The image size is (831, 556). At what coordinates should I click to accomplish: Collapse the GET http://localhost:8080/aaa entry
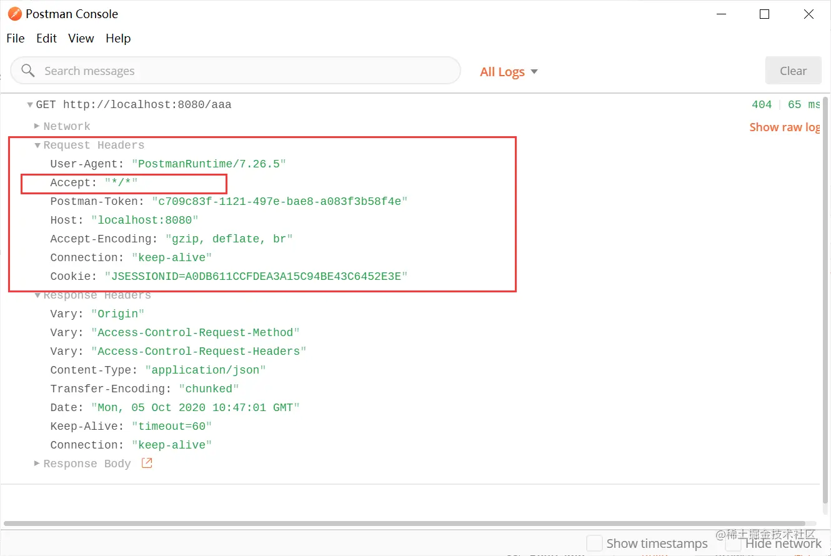(30, 105)
